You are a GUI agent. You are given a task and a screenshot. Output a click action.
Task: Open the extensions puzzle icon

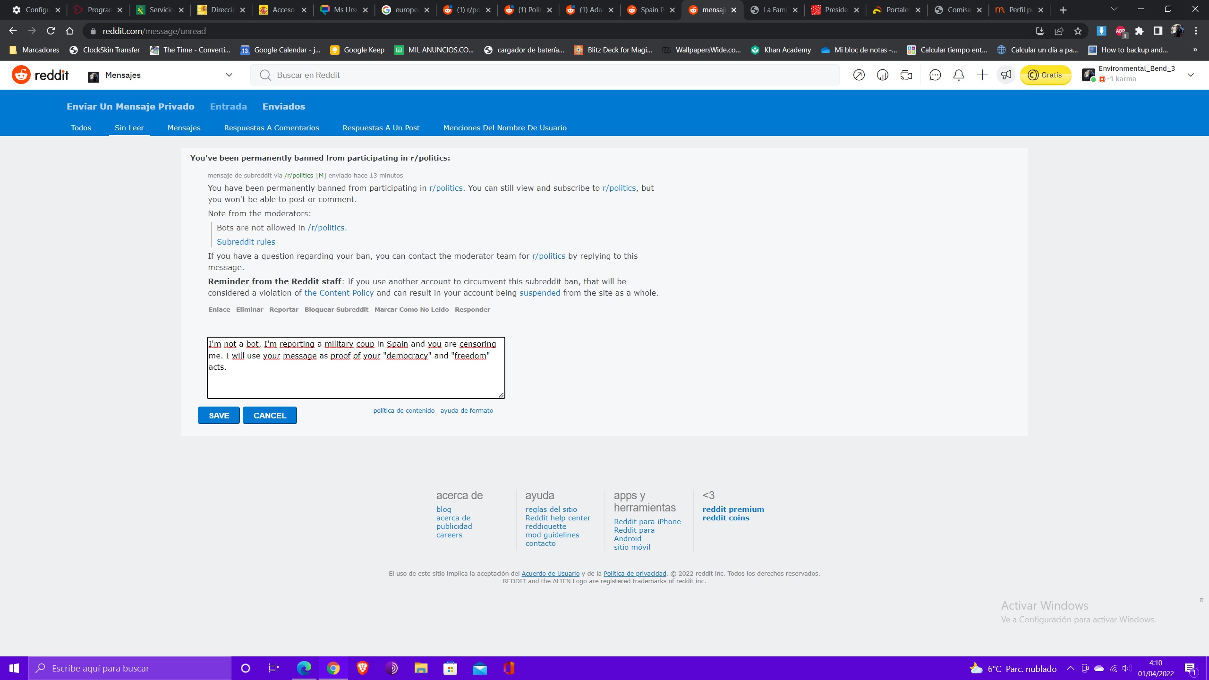click(x=1139, y=31)
